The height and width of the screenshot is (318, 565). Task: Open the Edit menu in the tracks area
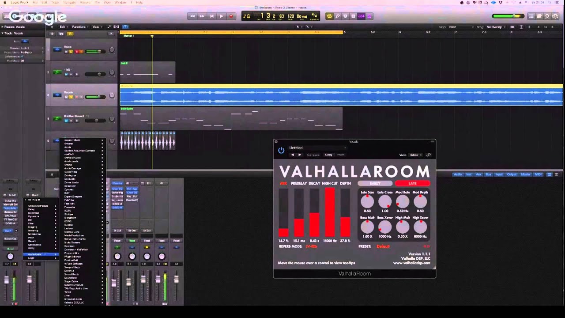tap(63, 27)
